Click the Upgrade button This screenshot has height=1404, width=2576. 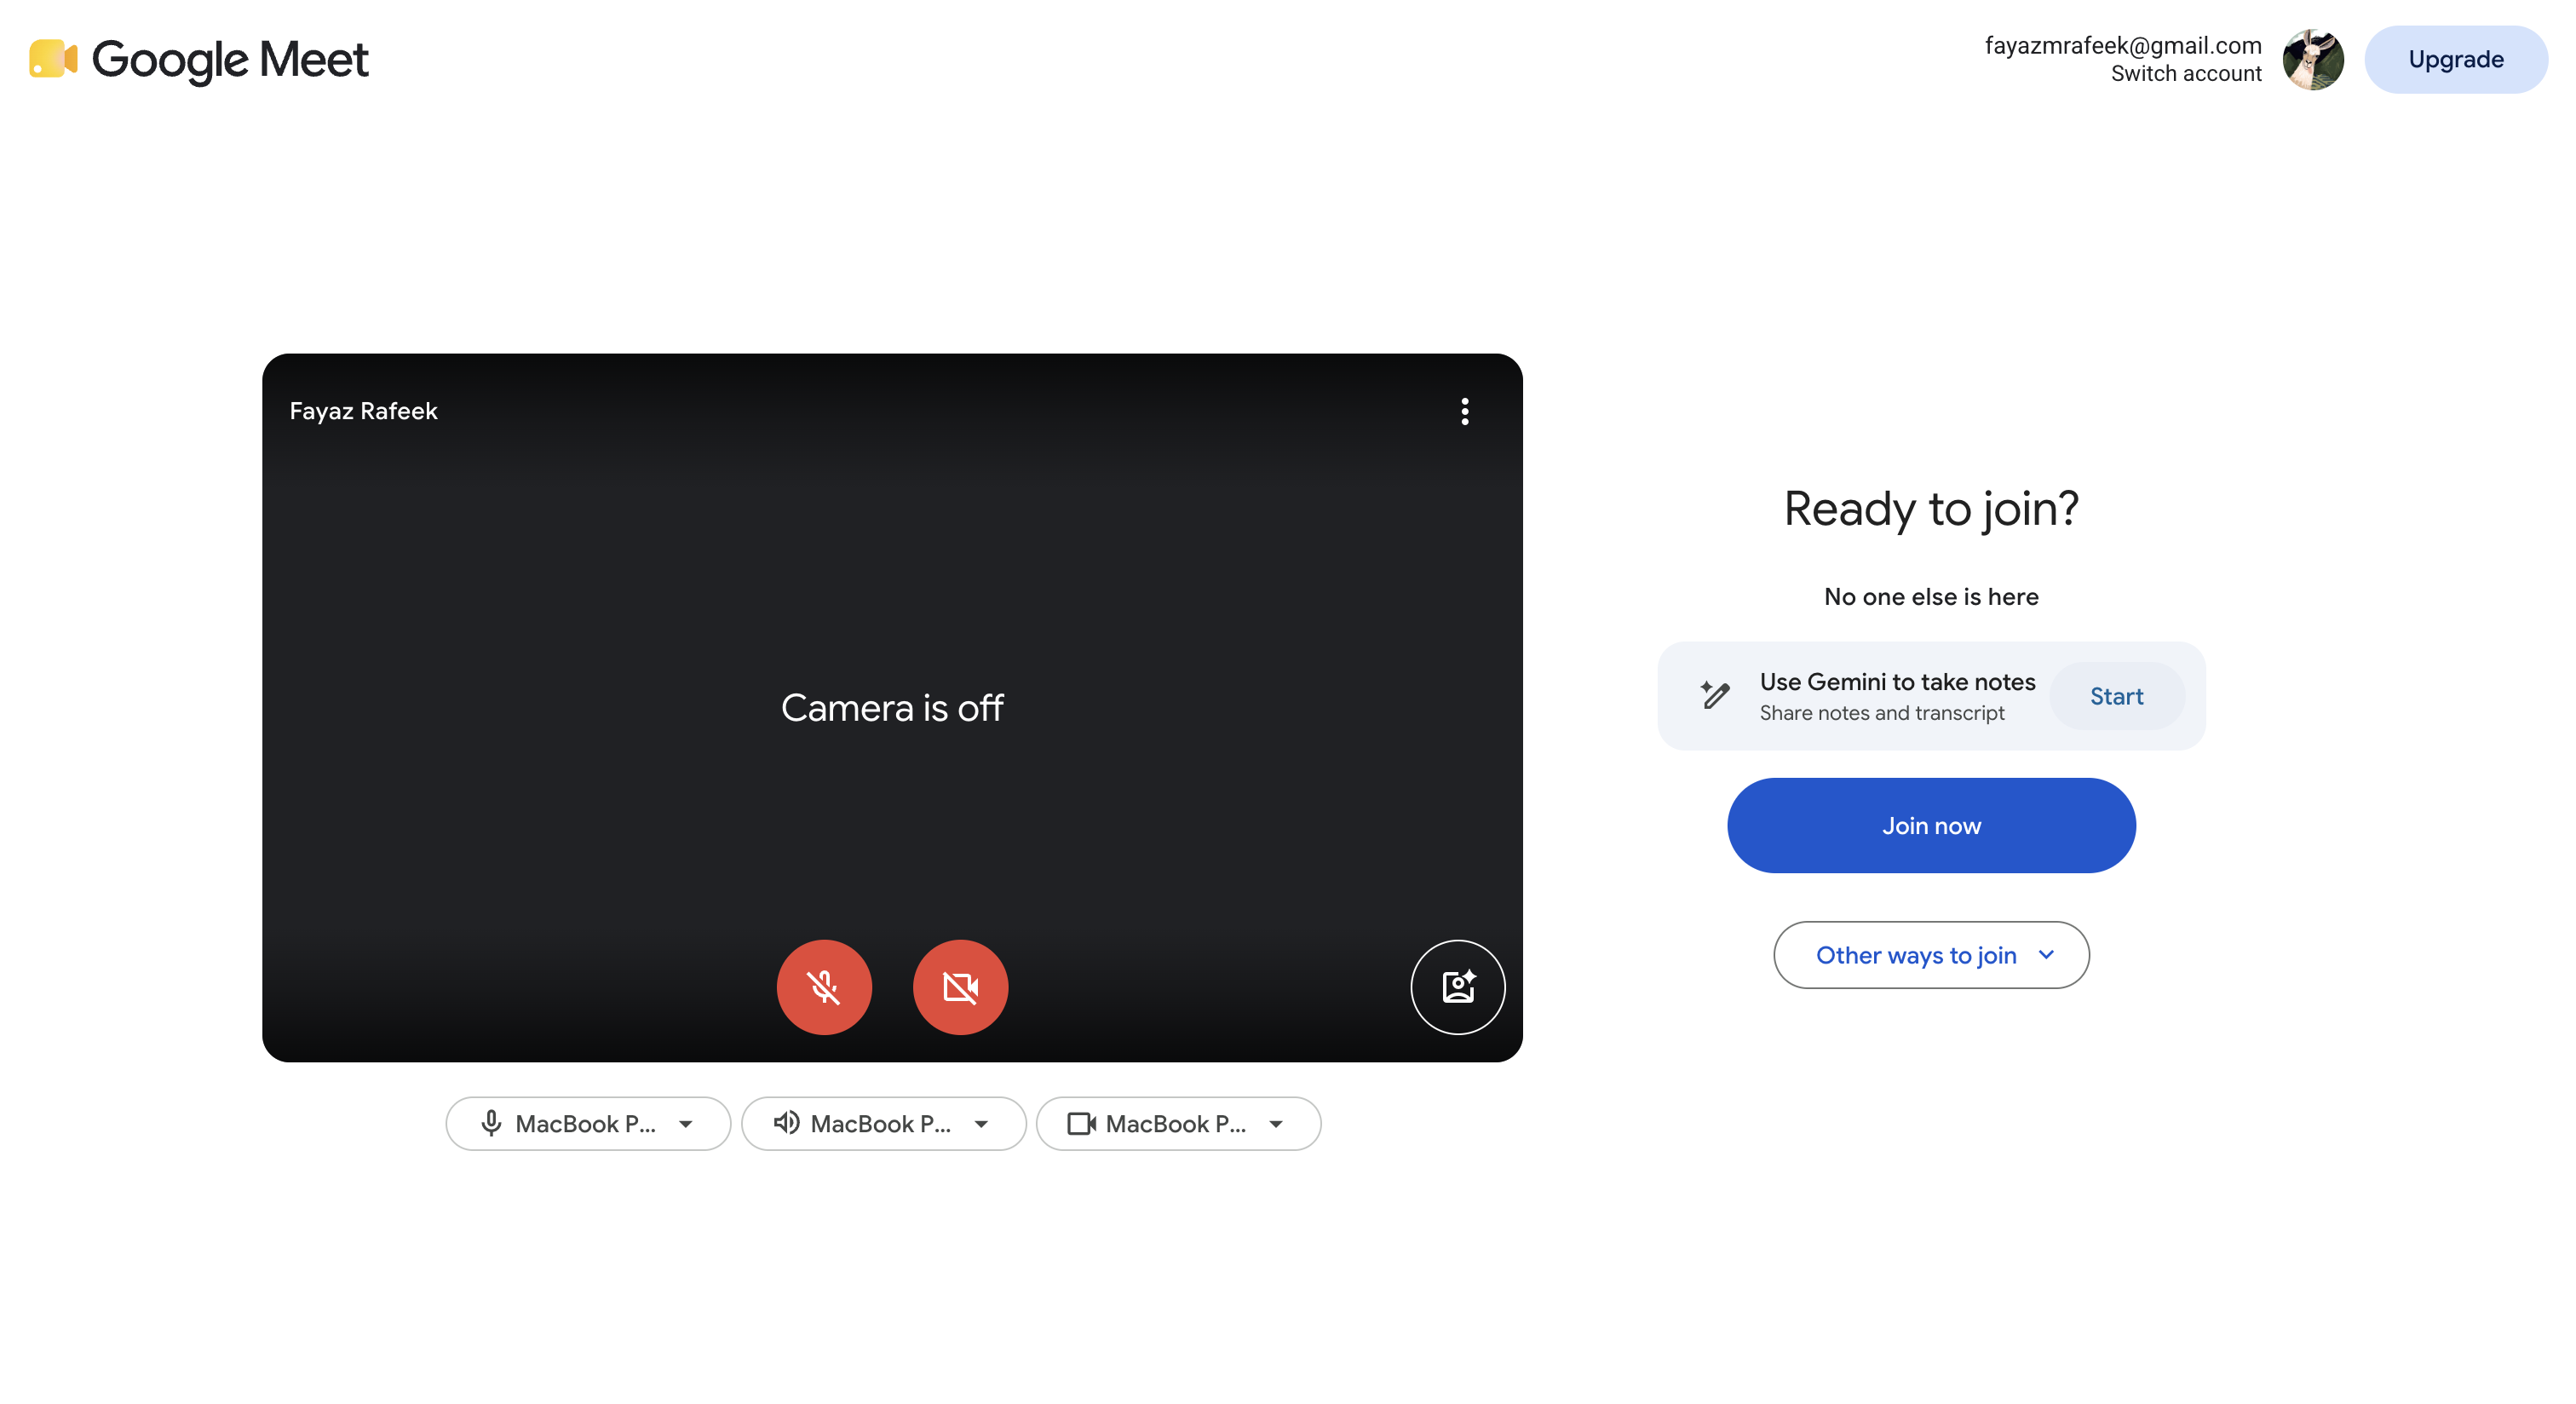coord(2455,59)
